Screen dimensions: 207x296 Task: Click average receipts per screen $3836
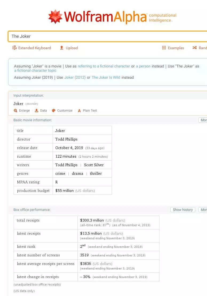point(85,264)
